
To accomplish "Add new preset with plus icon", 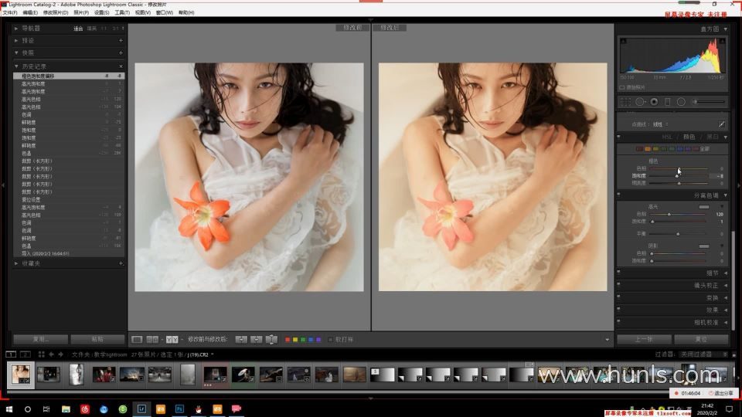I will coord(121,41).
